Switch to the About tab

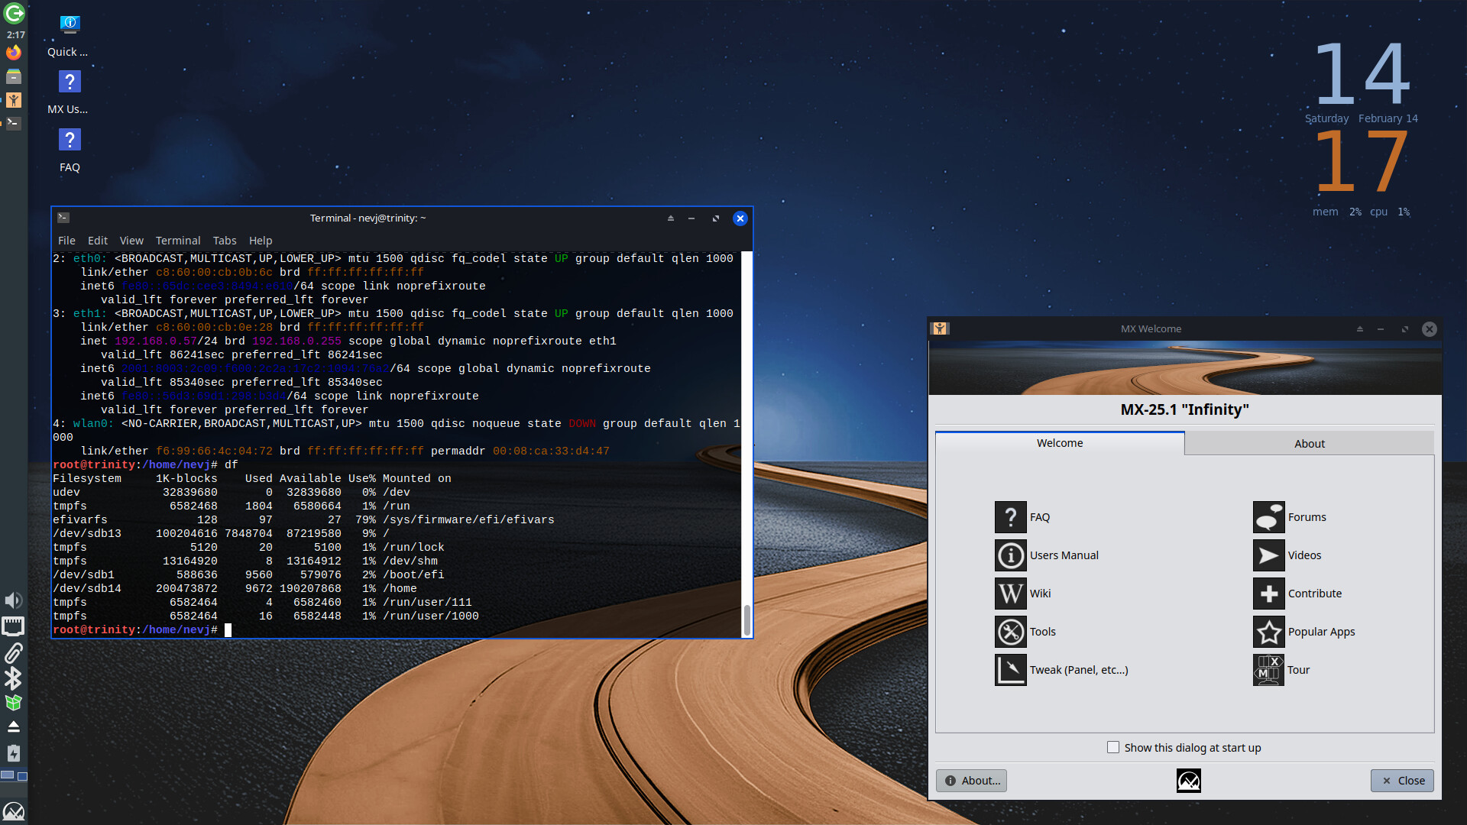tap(1309, 443)
